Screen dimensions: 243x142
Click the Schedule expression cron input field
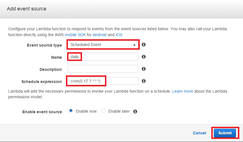103,81
